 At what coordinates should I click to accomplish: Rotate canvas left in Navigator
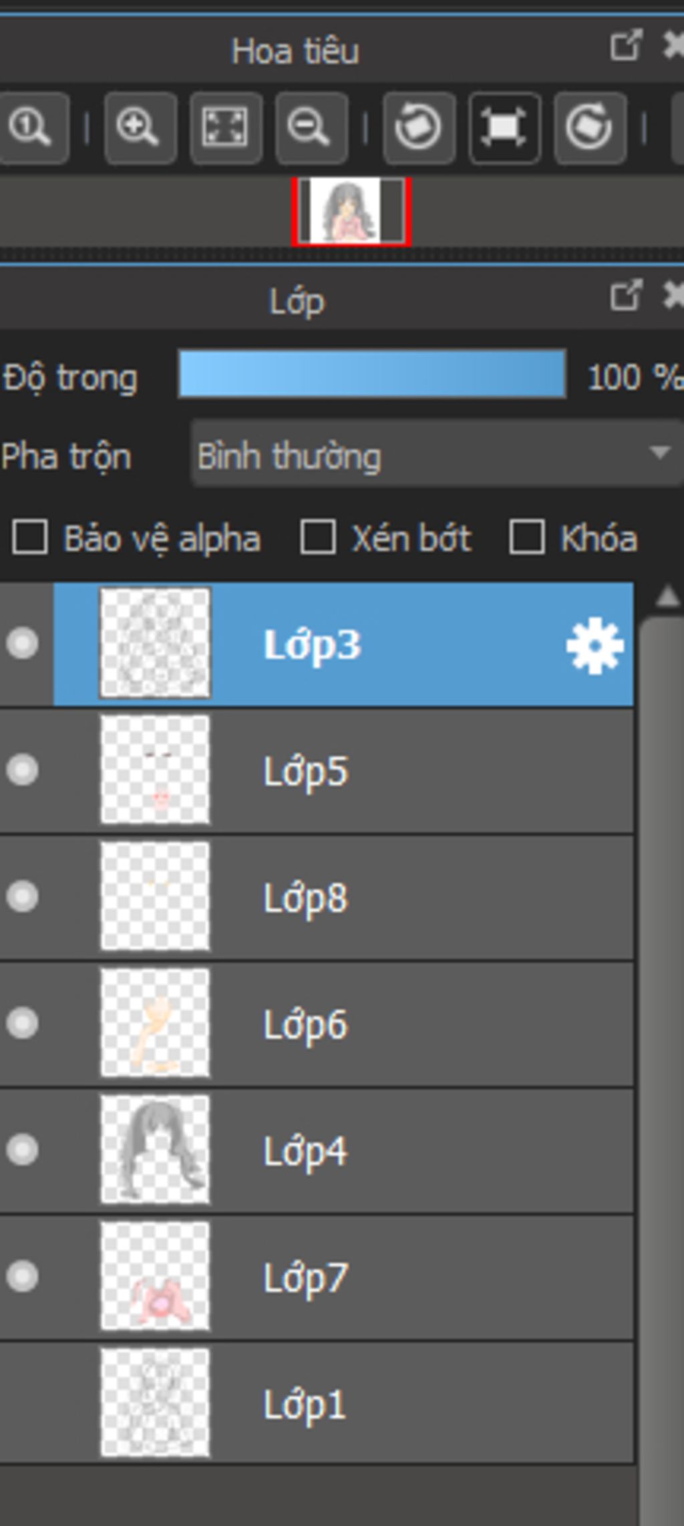tap(419, 128)
